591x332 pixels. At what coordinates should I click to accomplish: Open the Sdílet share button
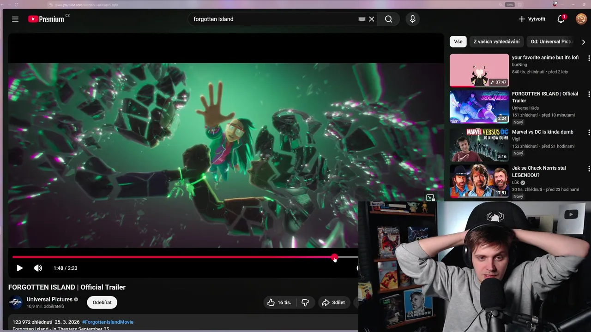[333, 302]
